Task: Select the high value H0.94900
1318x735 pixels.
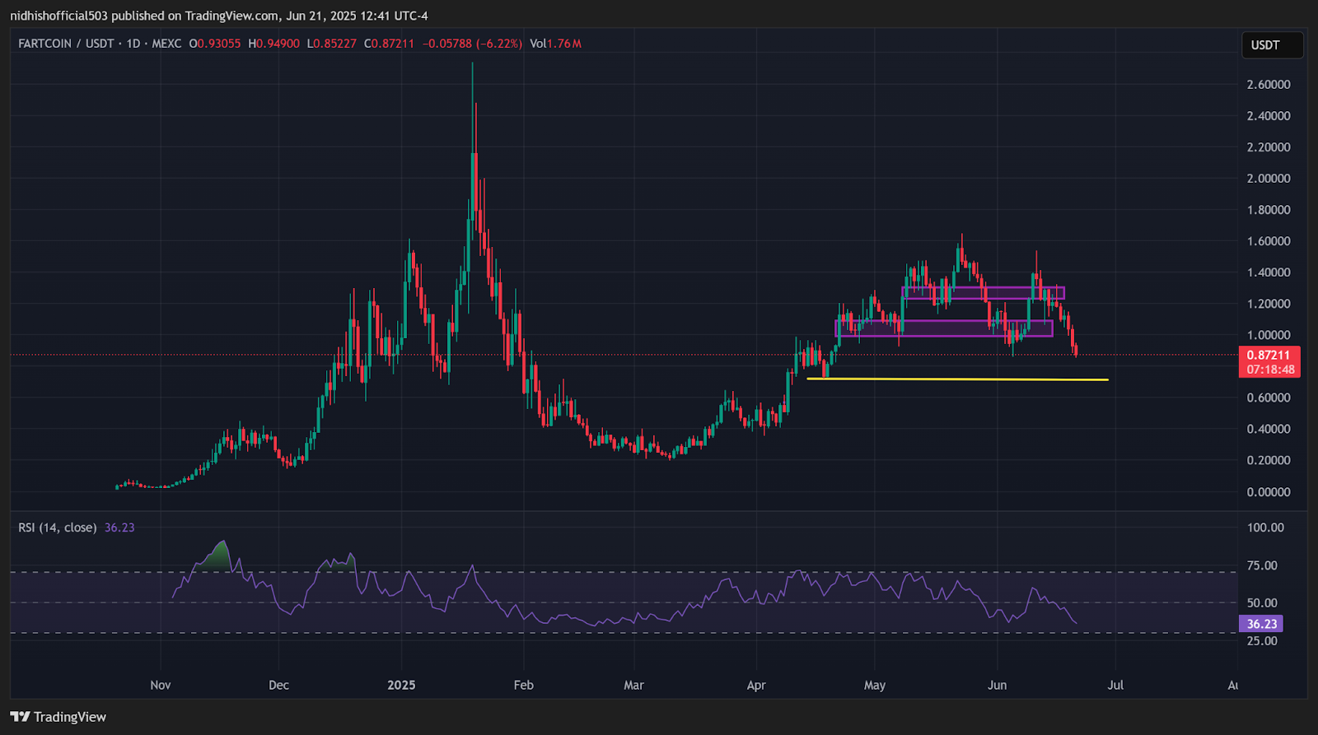Action: 274,44
